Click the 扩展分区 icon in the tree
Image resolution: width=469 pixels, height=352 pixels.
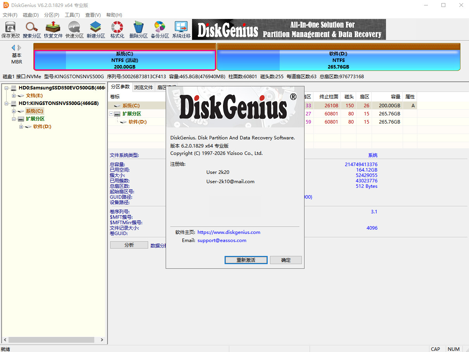(21, 119)
